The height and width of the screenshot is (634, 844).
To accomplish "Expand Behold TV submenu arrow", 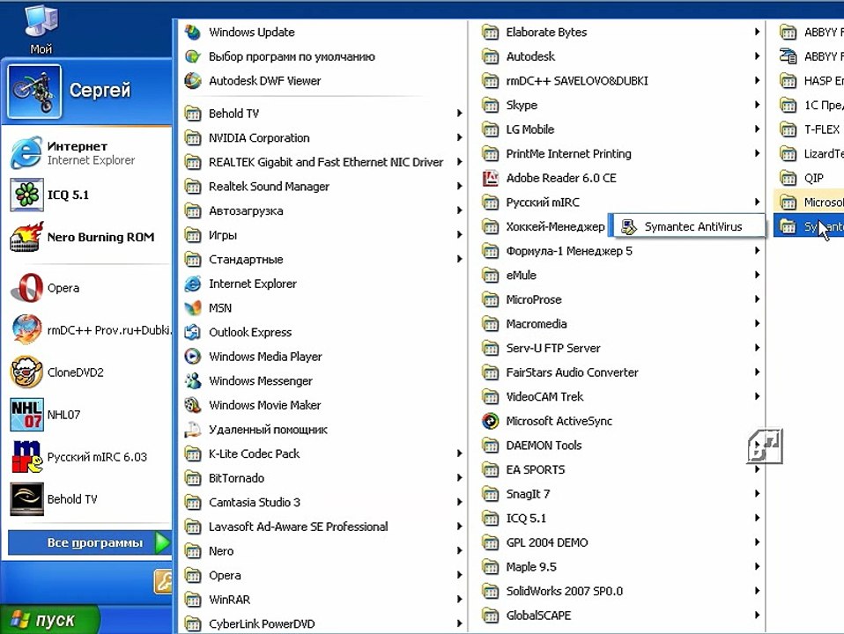I will (459, 114).
